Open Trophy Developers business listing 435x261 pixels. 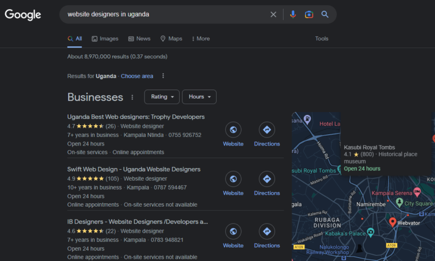coord(136,117)
